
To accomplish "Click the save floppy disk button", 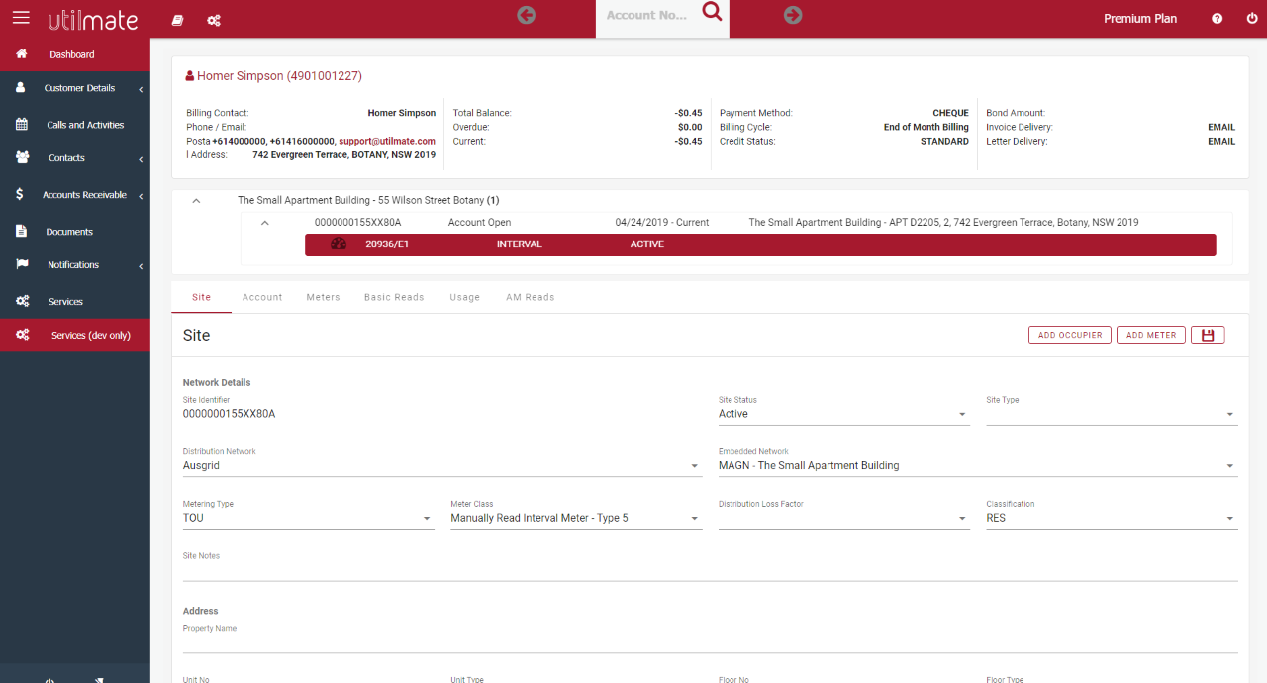I will (x=1208, y=336).
